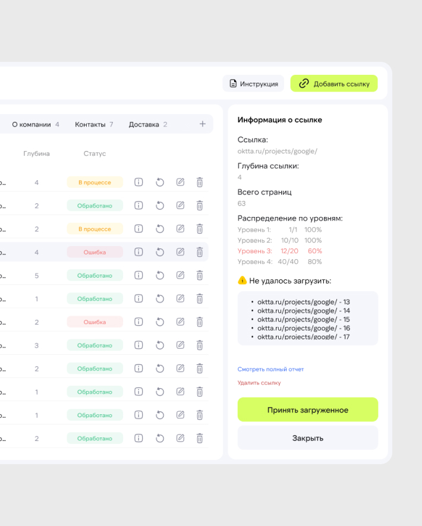
Task: Click trash icon in the last table row
Action: click(200, 439)
